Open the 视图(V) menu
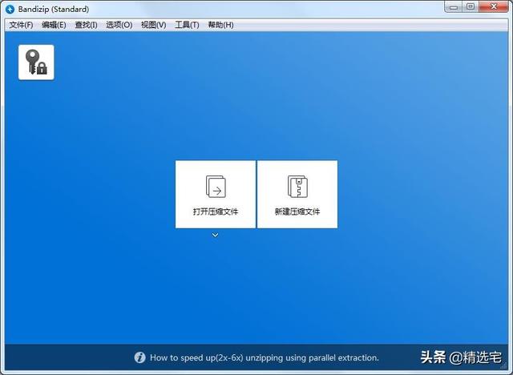The height and width of the screenshot is (375, 513). coord(153,25)
